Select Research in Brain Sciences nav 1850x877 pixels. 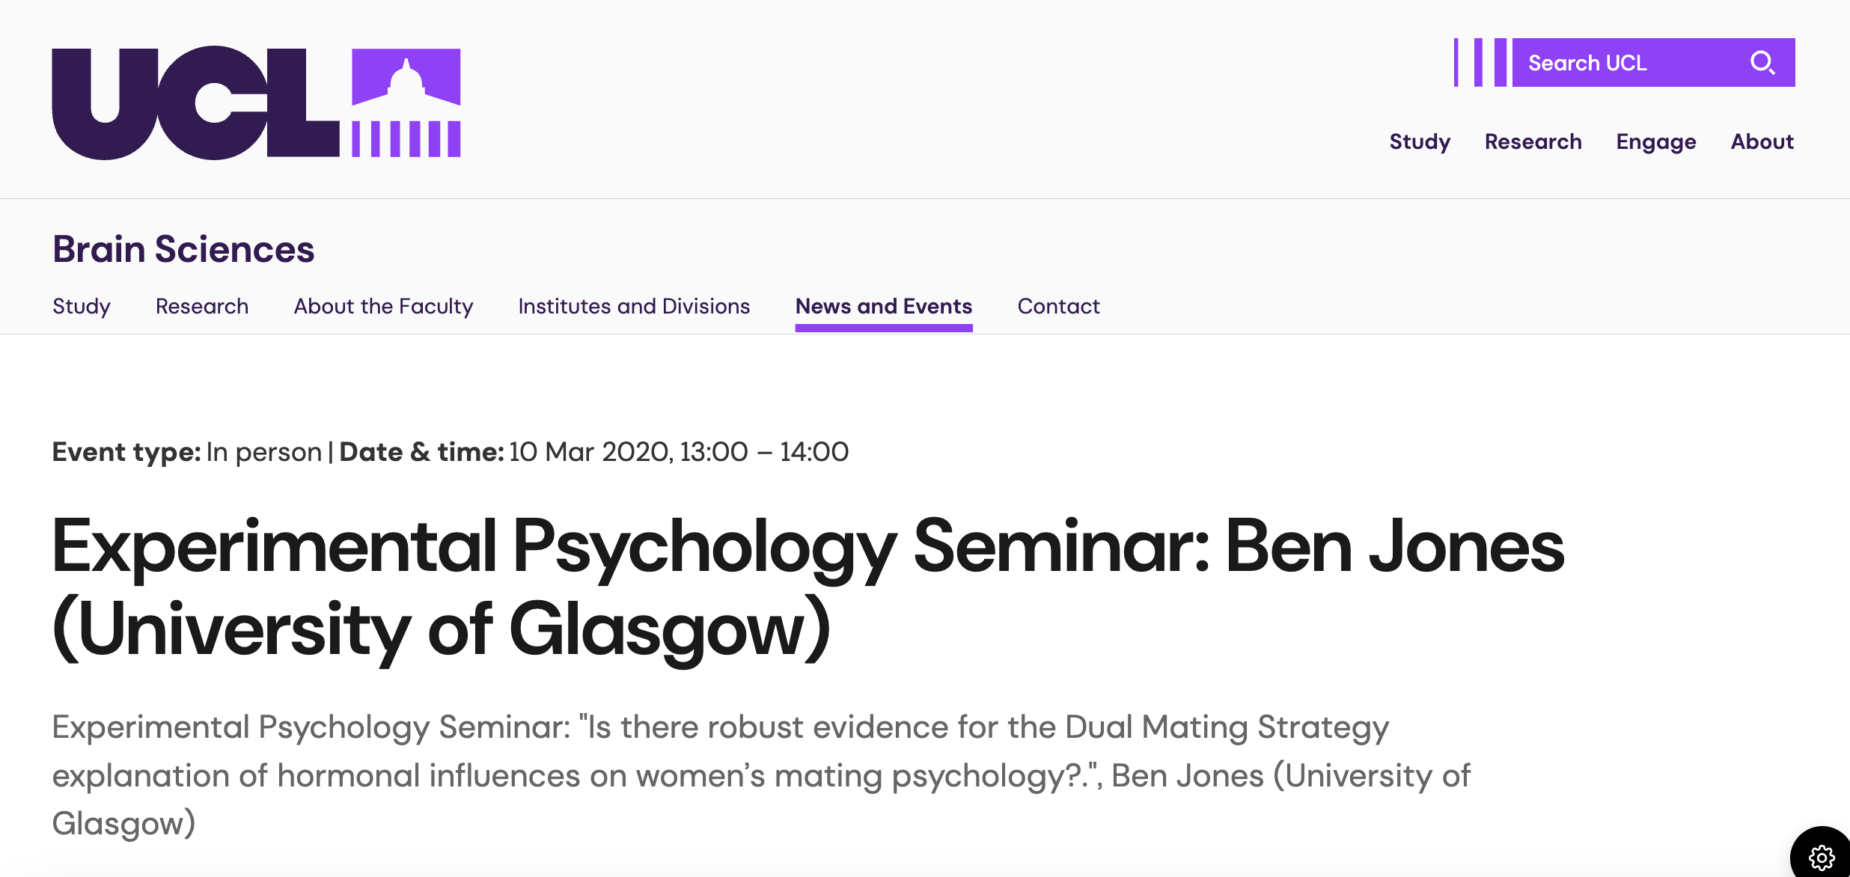tap(202, 306)
